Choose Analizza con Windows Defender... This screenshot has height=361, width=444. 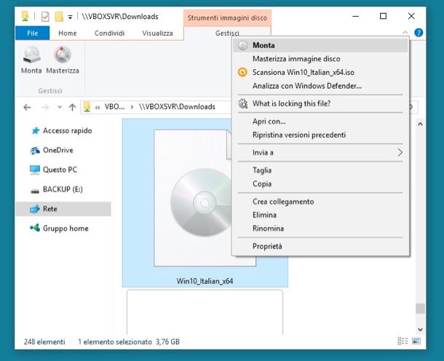320,86
